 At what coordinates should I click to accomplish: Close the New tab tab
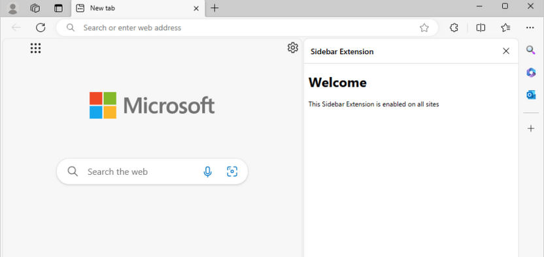tap(196, 8)
